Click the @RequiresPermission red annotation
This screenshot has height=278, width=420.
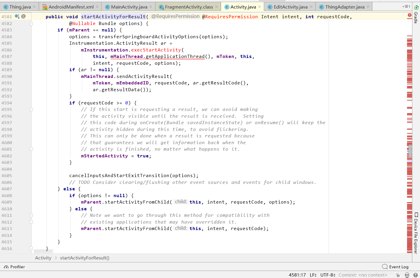pos(230,17)
